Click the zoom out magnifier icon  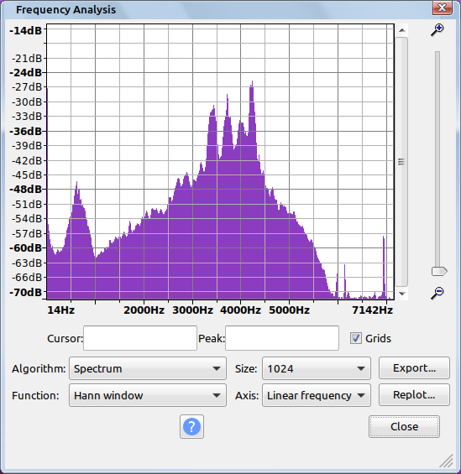click(x=437, y=294)
